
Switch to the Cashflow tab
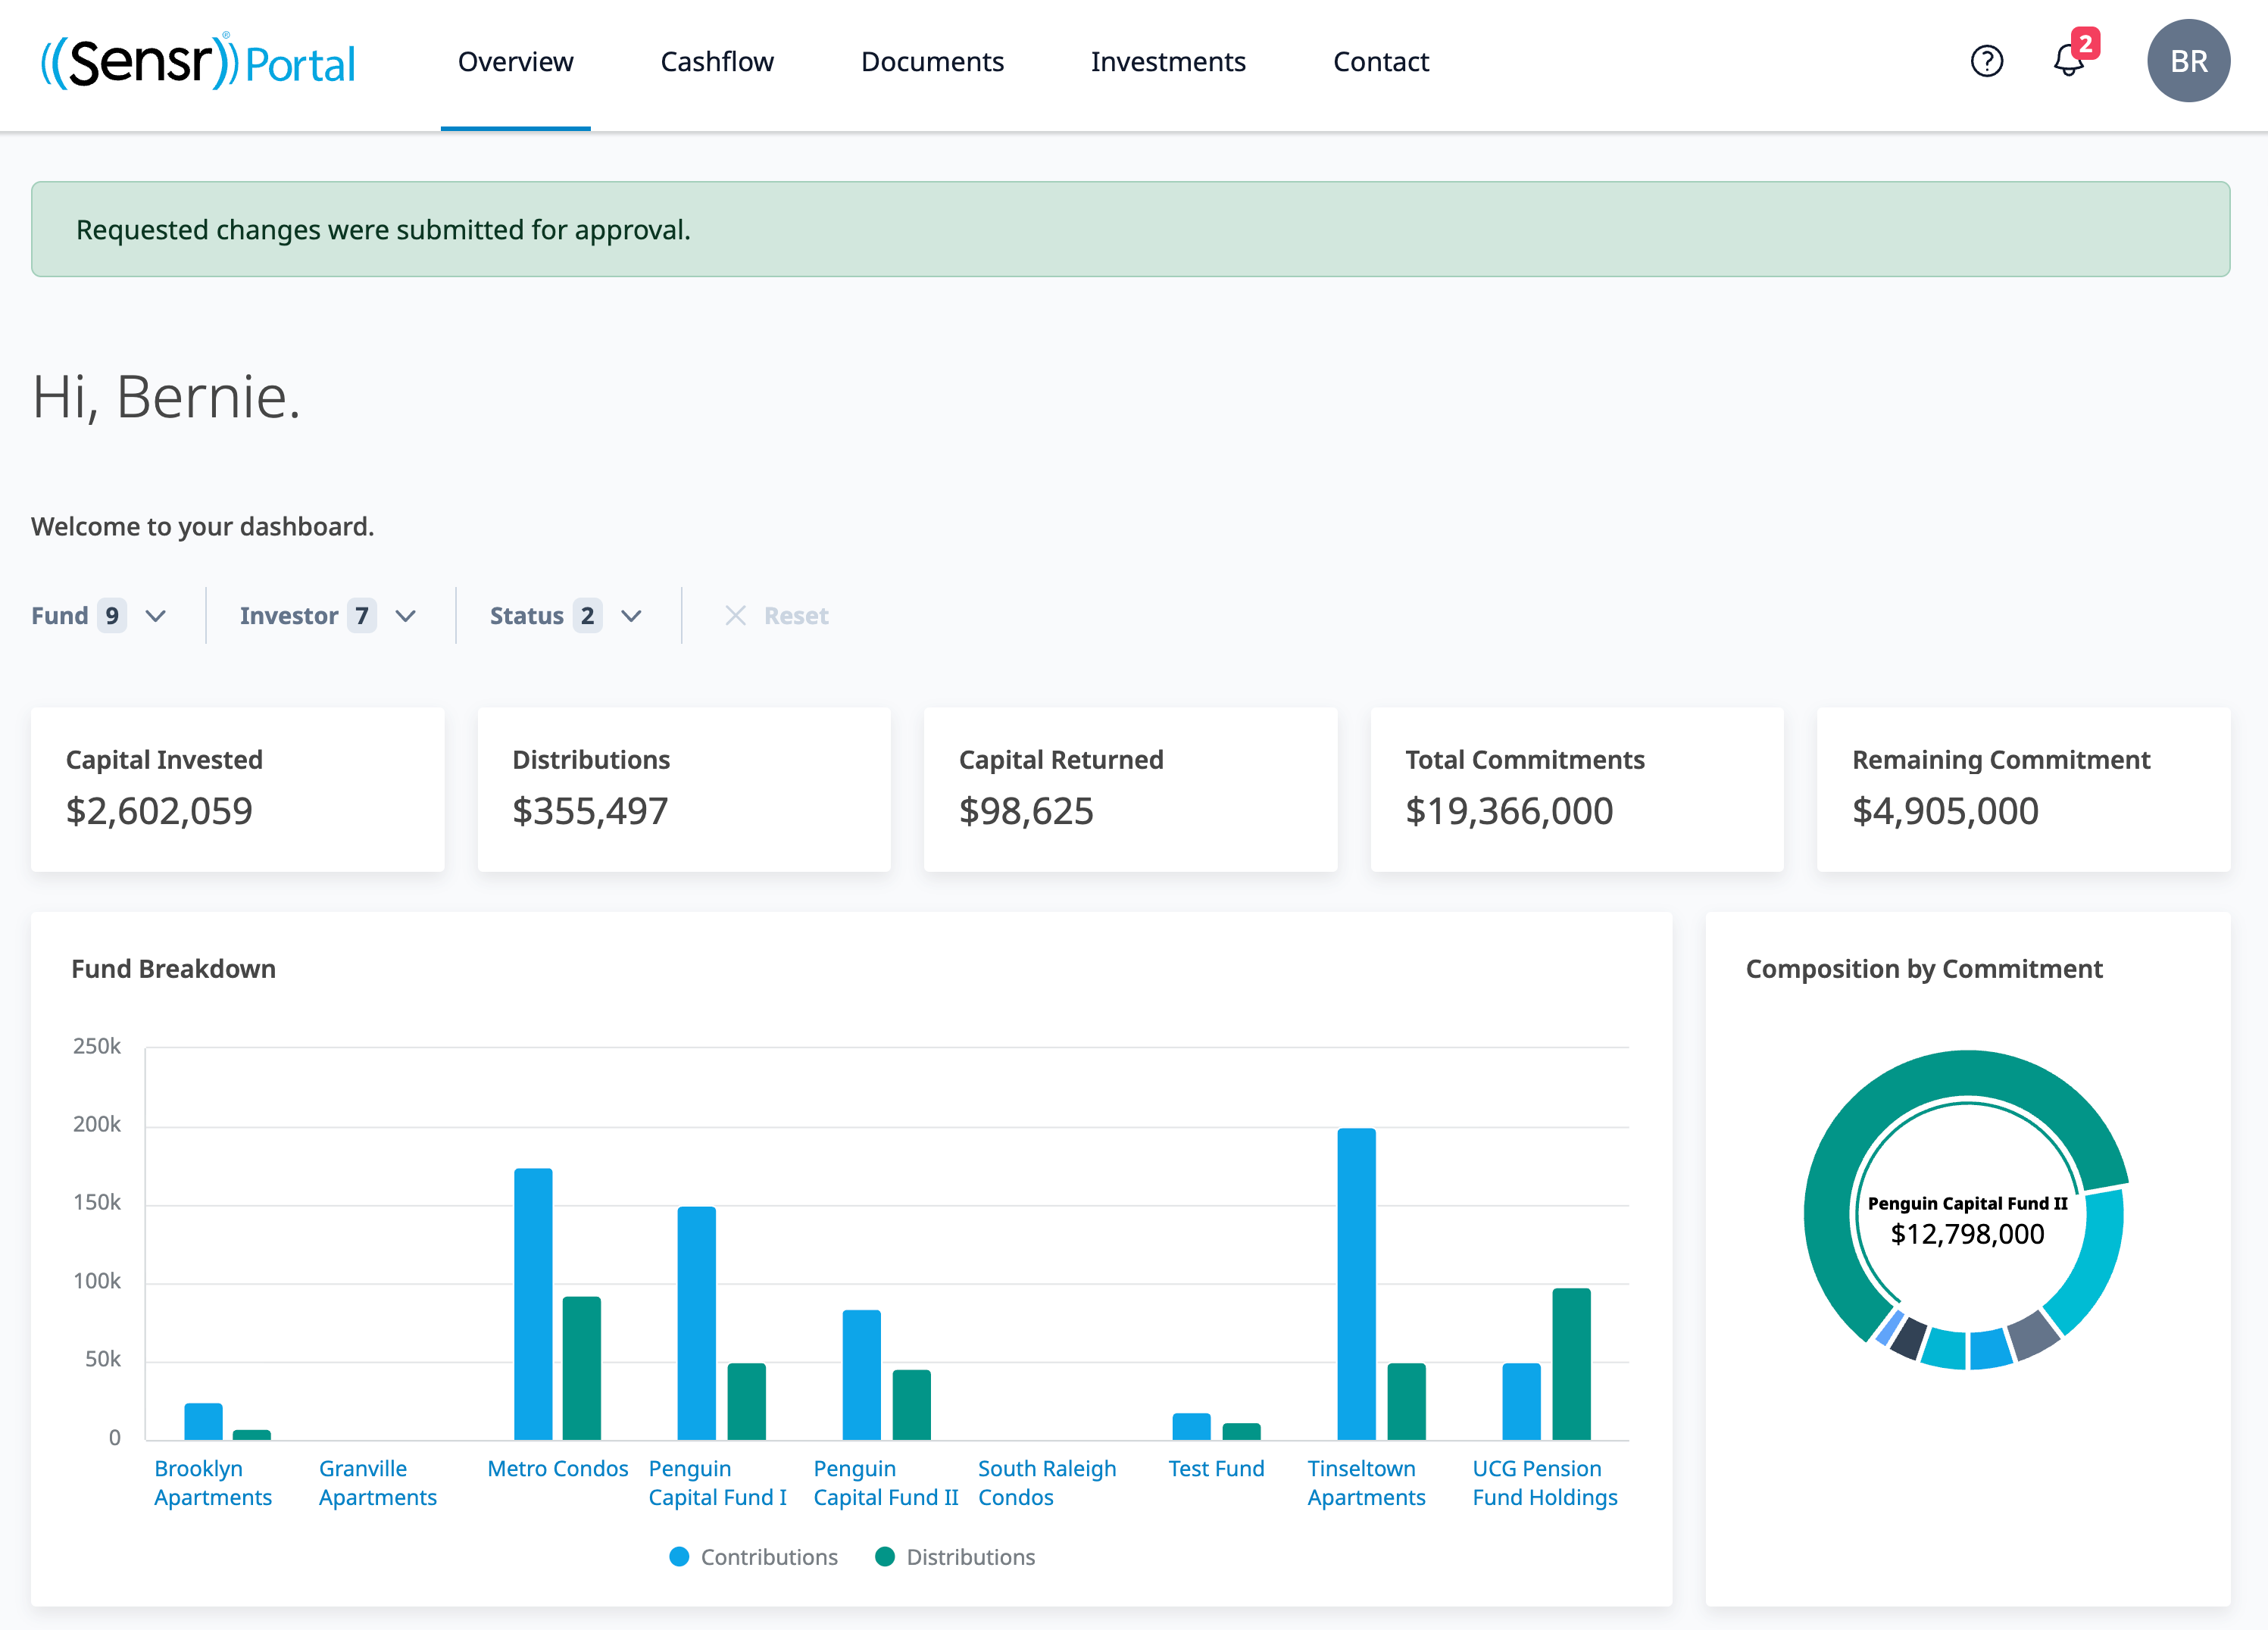coord(716,62)
